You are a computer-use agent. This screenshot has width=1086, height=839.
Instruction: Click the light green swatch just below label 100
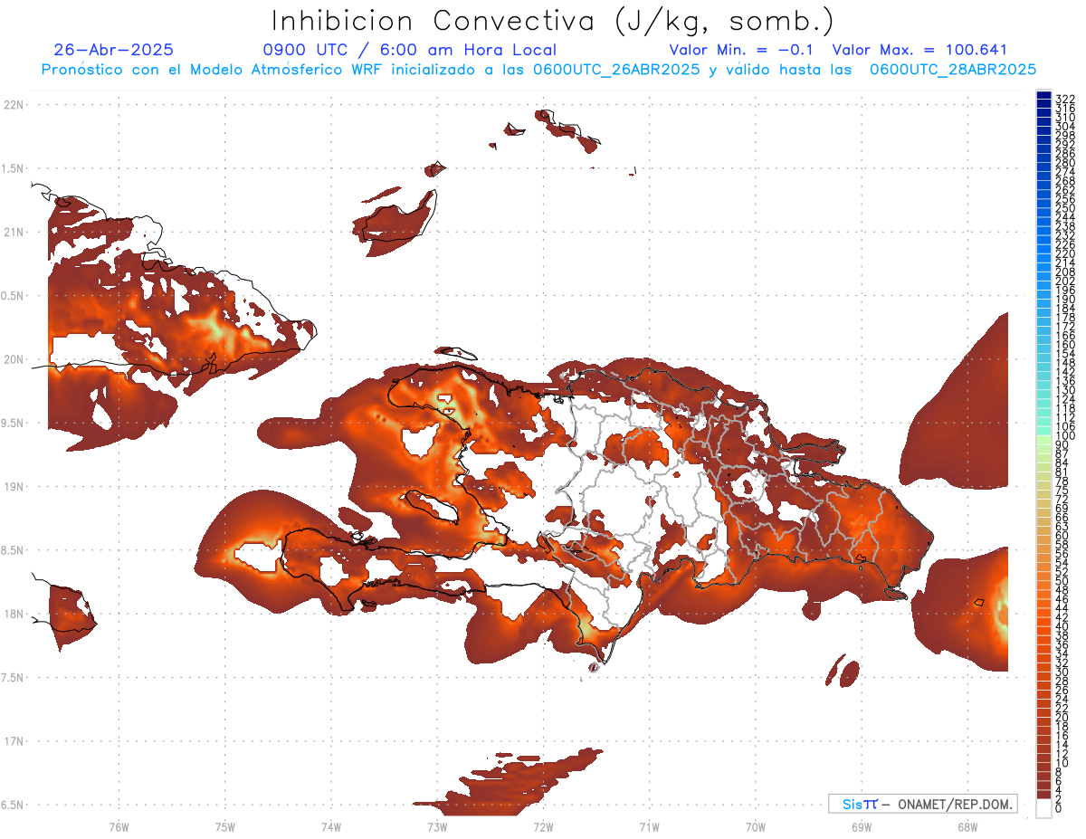point(1043,440)
